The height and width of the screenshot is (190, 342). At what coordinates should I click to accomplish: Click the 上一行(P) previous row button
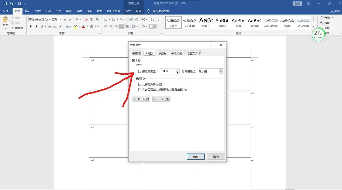coord(141,99)
